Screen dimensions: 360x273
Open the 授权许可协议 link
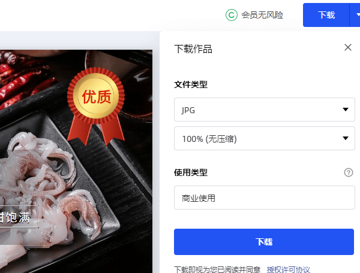pyautogui.click(x=289, y=269)
